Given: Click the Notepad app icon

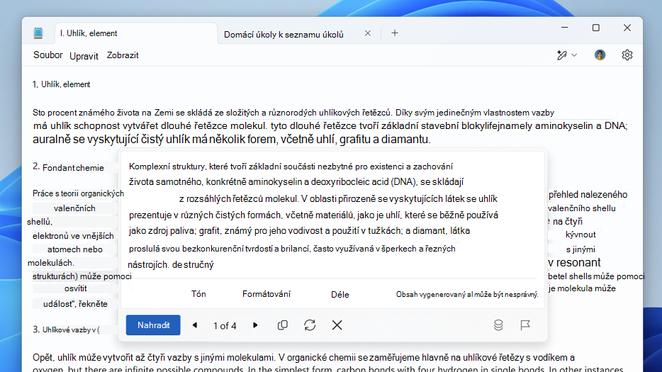Looking at the screenshot, I should tap(38, 33).
